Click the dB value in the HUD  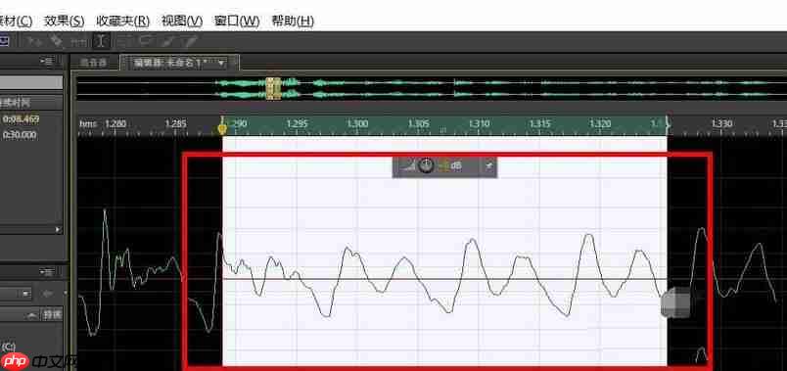449,165
